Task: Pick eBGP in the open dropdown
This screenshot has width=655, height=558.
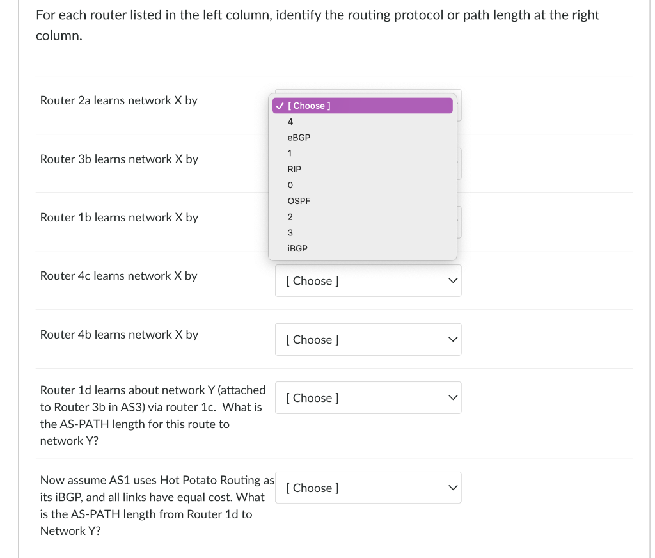Action: point(362,138)
